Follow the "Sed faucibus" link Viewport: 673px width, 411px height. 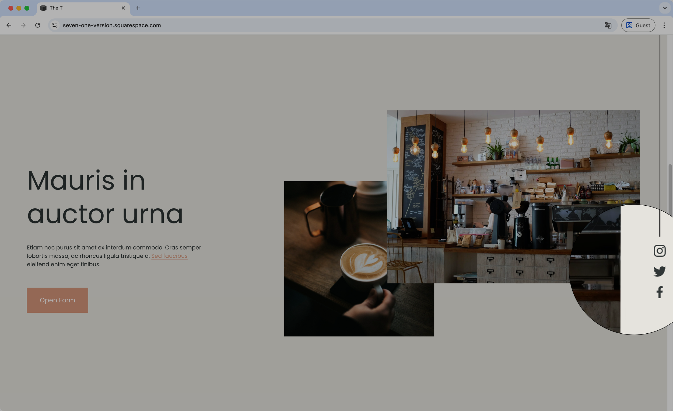[x=169, y=256]
